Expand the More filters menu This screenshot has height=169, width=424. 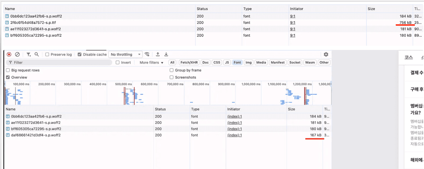[152, 63]
